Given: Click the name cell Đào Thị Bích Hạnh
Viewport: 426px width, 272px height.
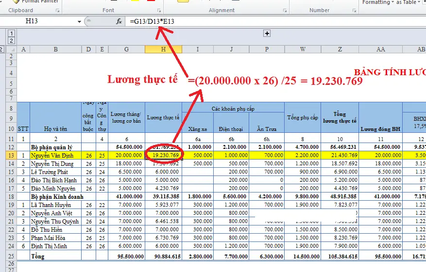Looking at the screenshot, I should 56,180.
